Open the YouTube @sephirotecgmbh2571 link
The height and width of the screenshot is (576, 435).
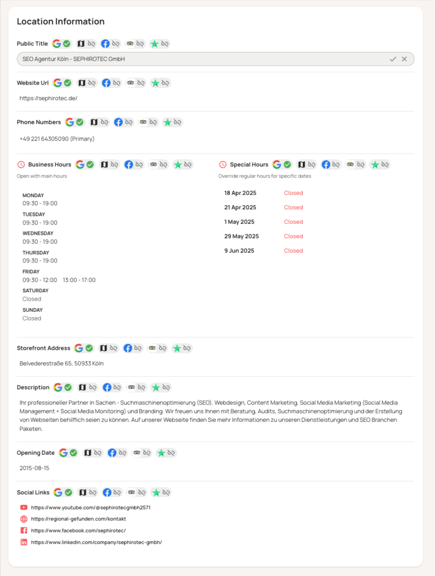91,507
